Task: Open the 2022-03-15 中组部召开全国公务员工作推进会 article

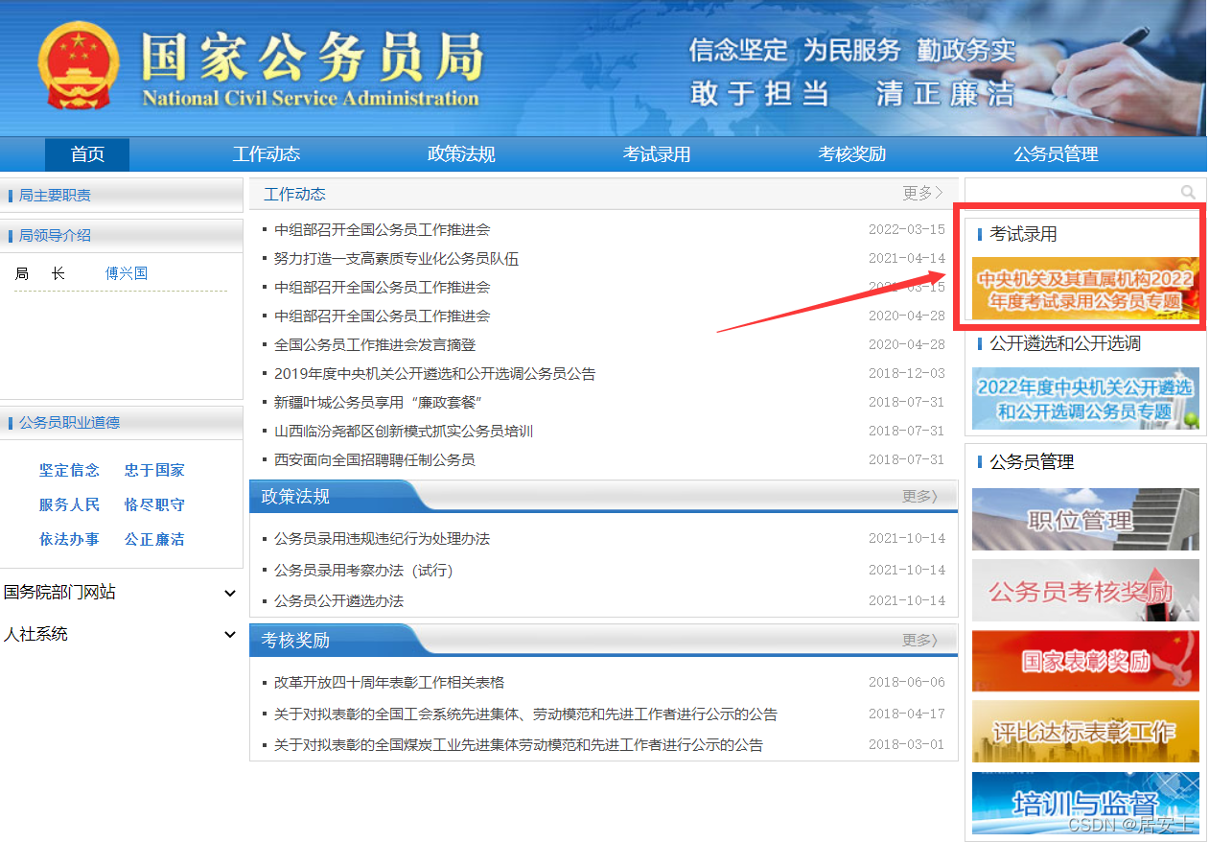Action: tap(382, 230)
